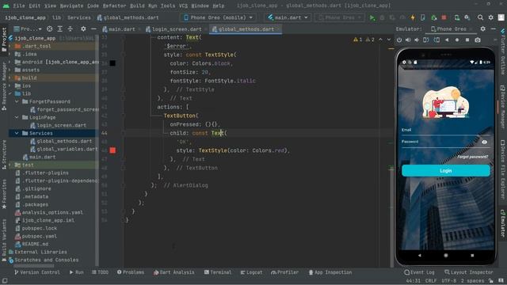Open SDK Manager toolbar icon
Screen dimensions: 507x285
[x=467, y=17]
